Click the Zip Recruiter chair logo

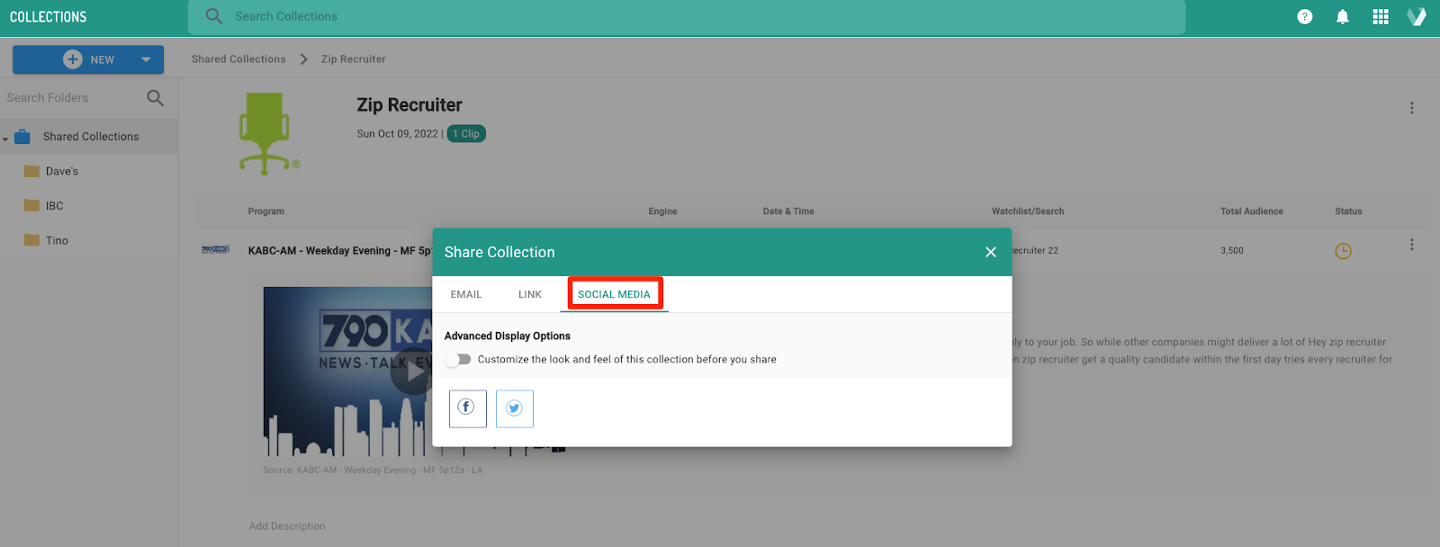tap(268, 133)
